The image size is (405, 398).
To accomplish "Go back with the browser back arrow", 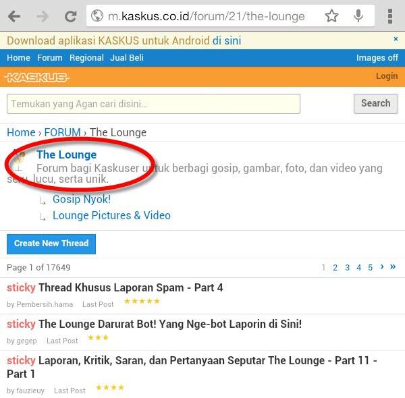I will tap(14, 16).
